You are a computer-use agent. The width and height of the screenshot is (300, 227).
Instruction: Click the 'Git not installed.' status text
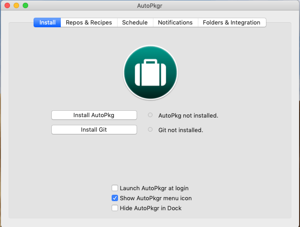(x=181, y=130)
